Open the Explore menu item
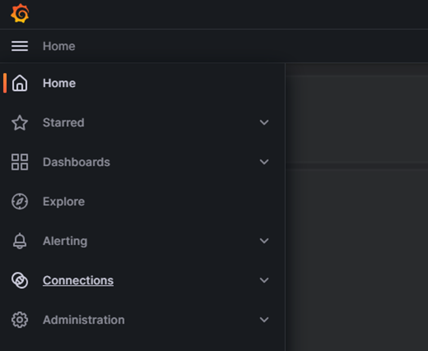Viewport: 428px width, 351px height. (x=64, y=202)
